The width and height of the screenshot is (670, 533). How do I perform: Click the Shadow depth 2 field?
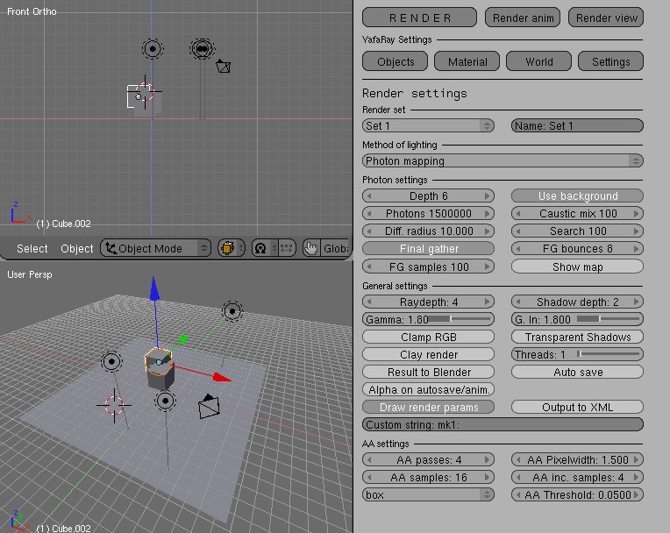[x=577, y=302]
